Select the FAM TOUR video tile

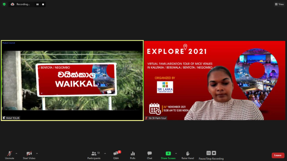point(72,80)
